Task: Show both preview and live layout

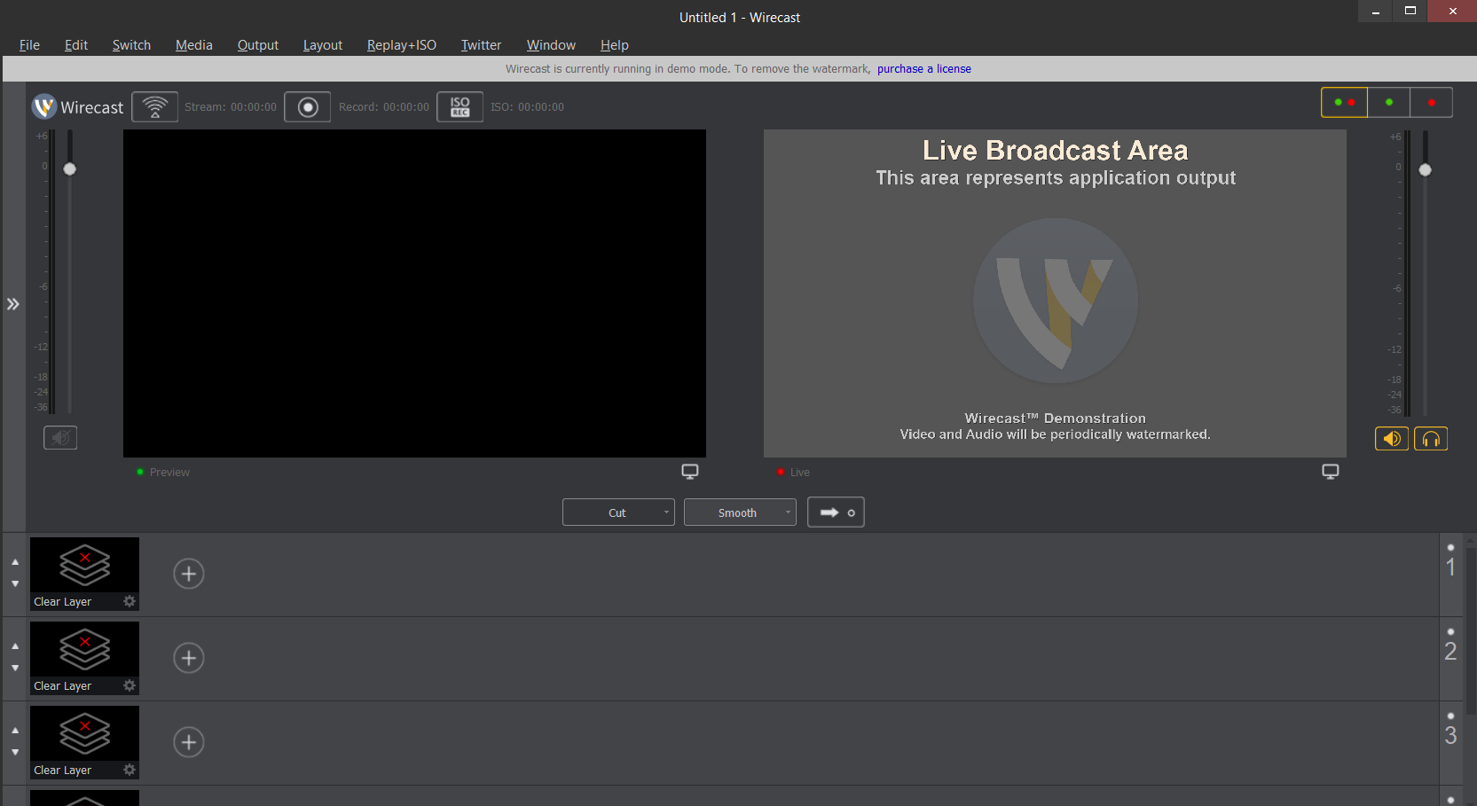Action: click(x=1345, y=103)
